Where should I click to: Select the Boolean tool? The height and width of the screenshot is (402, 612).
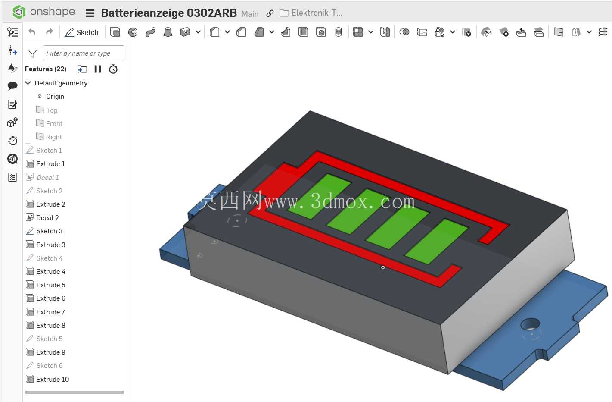(404, 32)
